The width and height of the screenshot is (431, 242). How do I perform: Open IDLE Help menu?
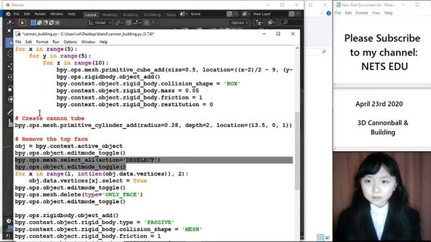coord(103,42)
